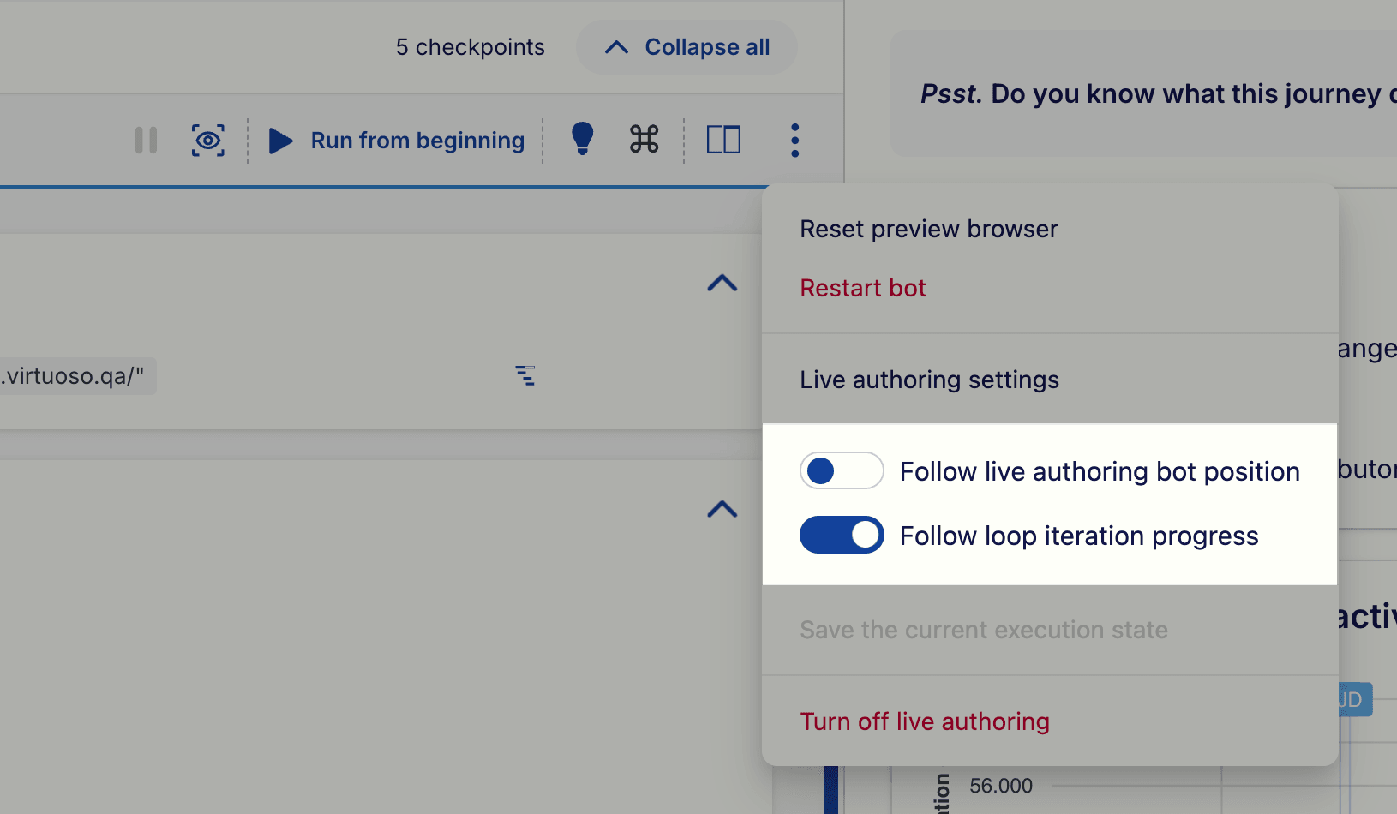Viewport: 1397px width, 814px height.
Task: Collapse all checkpoints
Action: point(687,47)
